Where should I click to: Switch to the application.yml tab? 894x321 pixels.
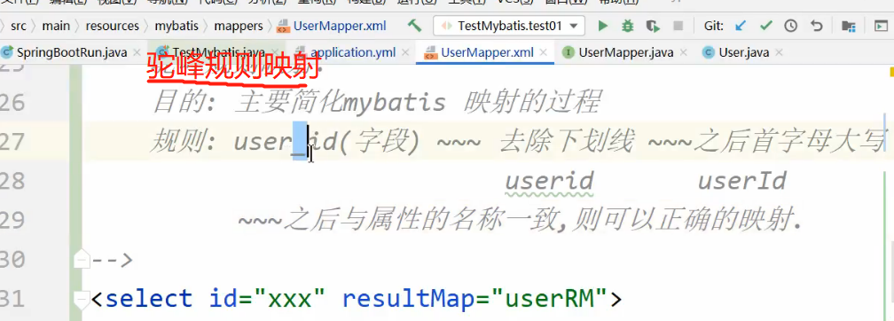354,52
